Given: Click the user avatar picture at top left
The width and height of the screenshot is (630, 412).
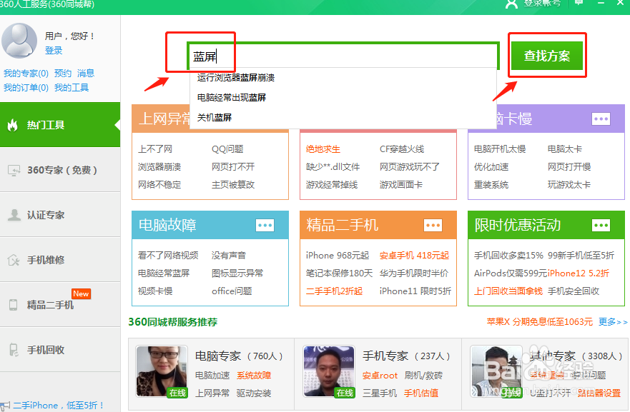Looking at the screenshot, I should click(19, 40).
